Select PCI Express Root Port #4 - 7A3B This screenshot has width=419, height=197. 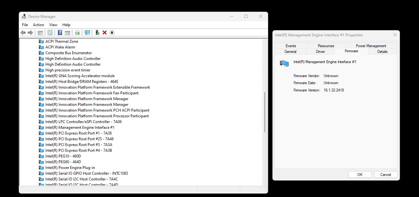[x=79, y=150]
